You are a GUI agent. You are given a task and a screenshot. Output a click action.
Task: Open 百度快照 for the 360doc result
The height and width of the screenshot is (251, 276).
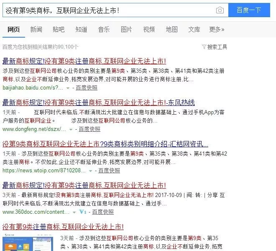(103, 212)
